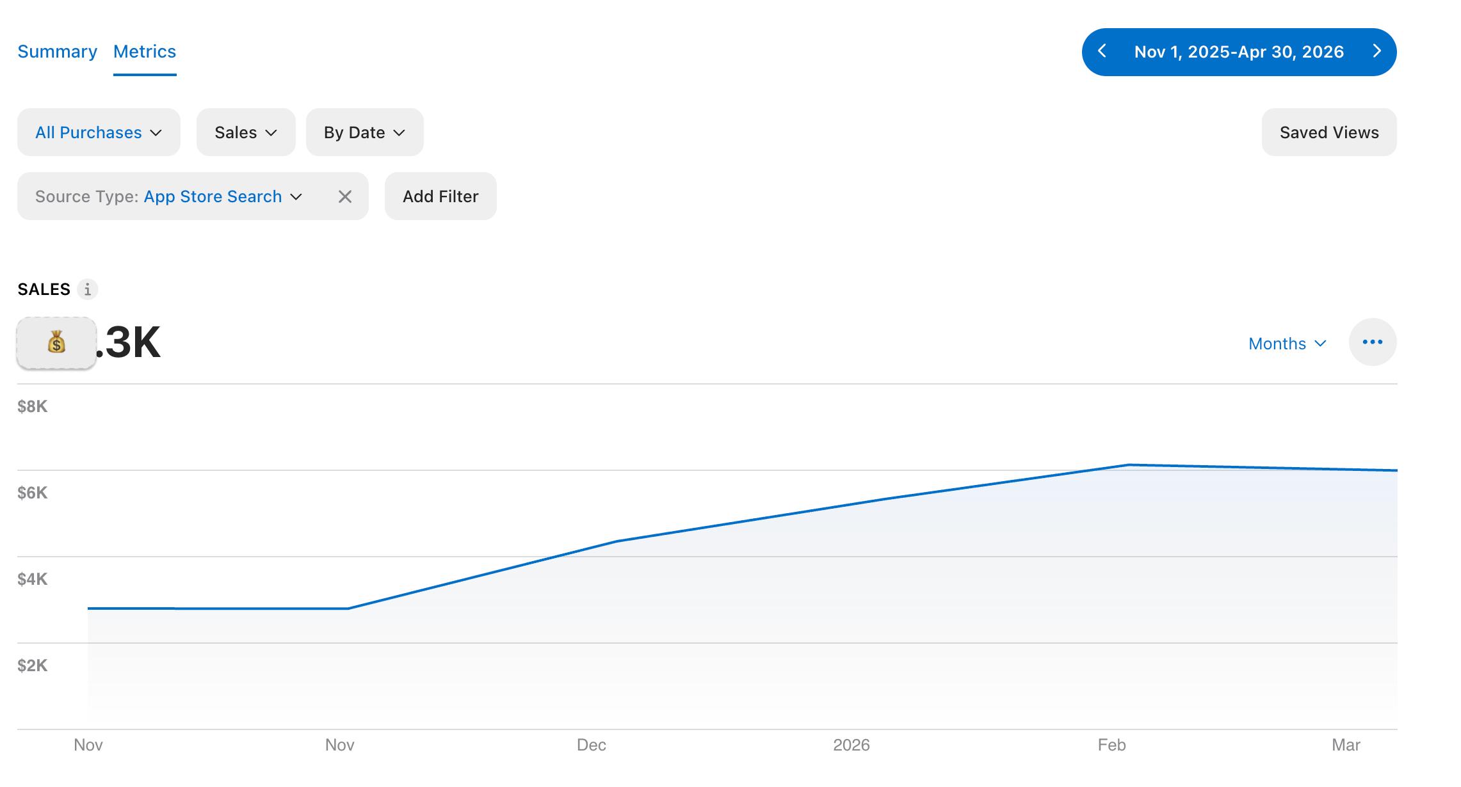The image size is (1461, 787).
Task: Open Saved Views
Action: (1329, 132)
